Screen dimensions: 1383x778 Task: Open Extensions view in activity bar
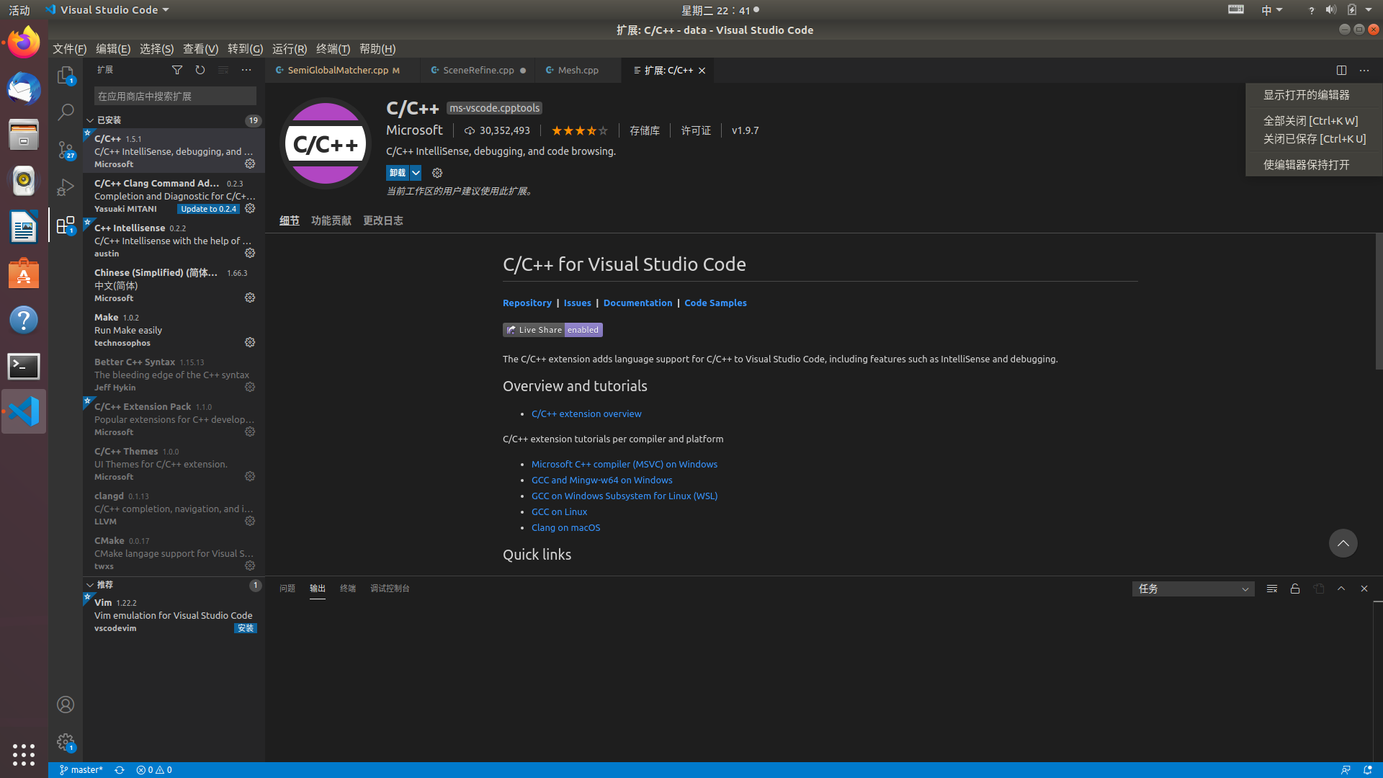tap(66, 225)
